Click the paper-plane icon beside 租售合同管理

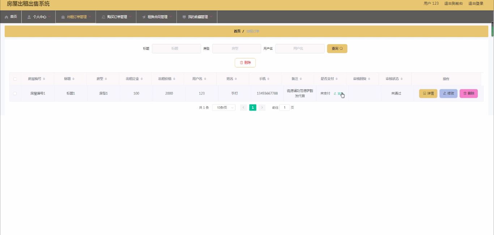[144, 17]
